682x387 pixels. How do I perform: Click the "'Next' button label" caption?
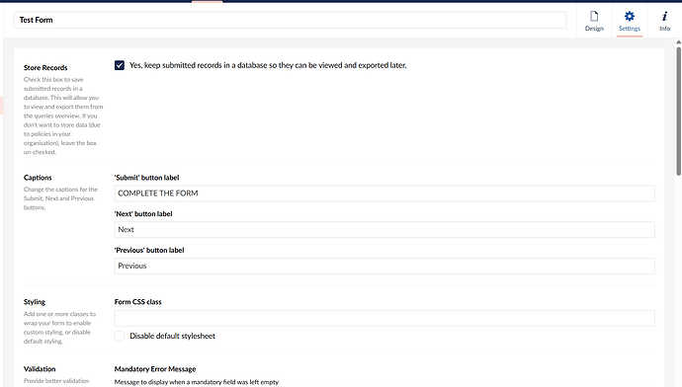pyautogui.click(x=143, y=213)
